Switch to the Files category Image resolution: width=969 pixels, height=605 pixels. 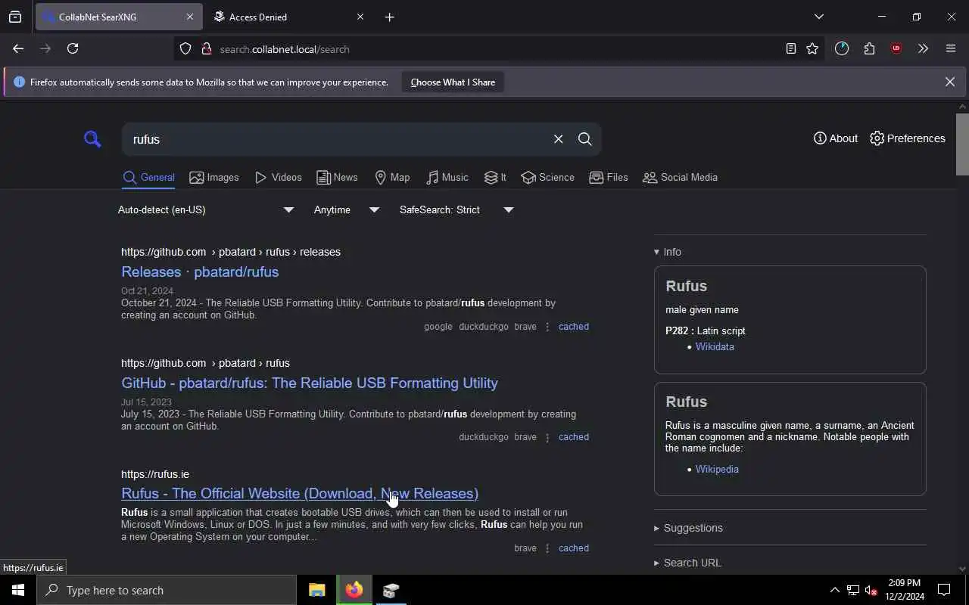[x=609, y=178]
